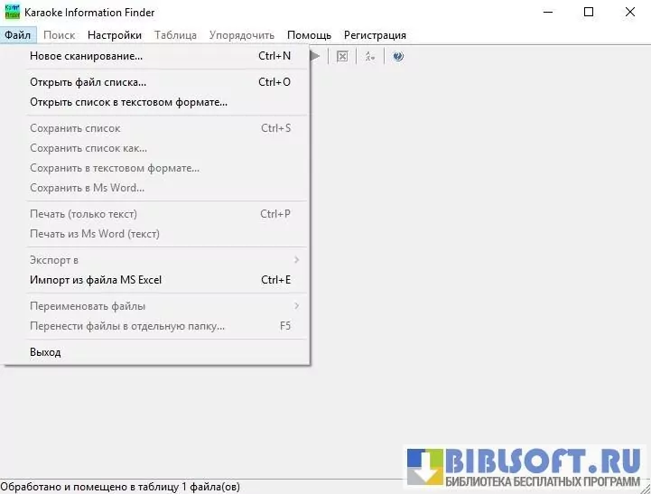Close the open 'Файл' menu
This screenshot has width=651, height=494.
17,35
